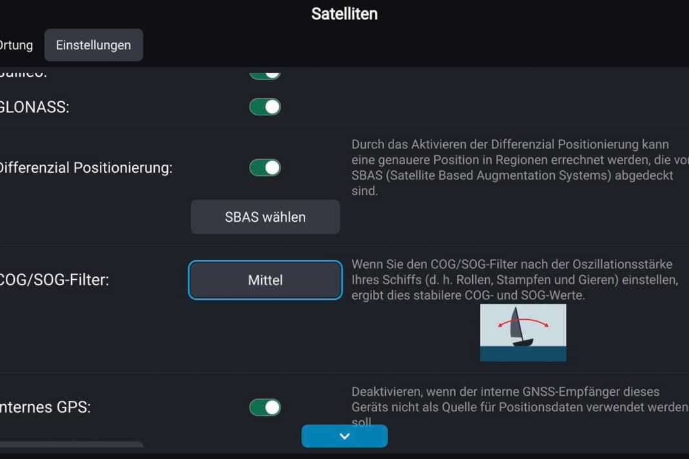689x459 pixels.
Task: Open the COG/SOG-Filter Mittel dropdown
Action: pyautogui.click(x=265, y=280)
